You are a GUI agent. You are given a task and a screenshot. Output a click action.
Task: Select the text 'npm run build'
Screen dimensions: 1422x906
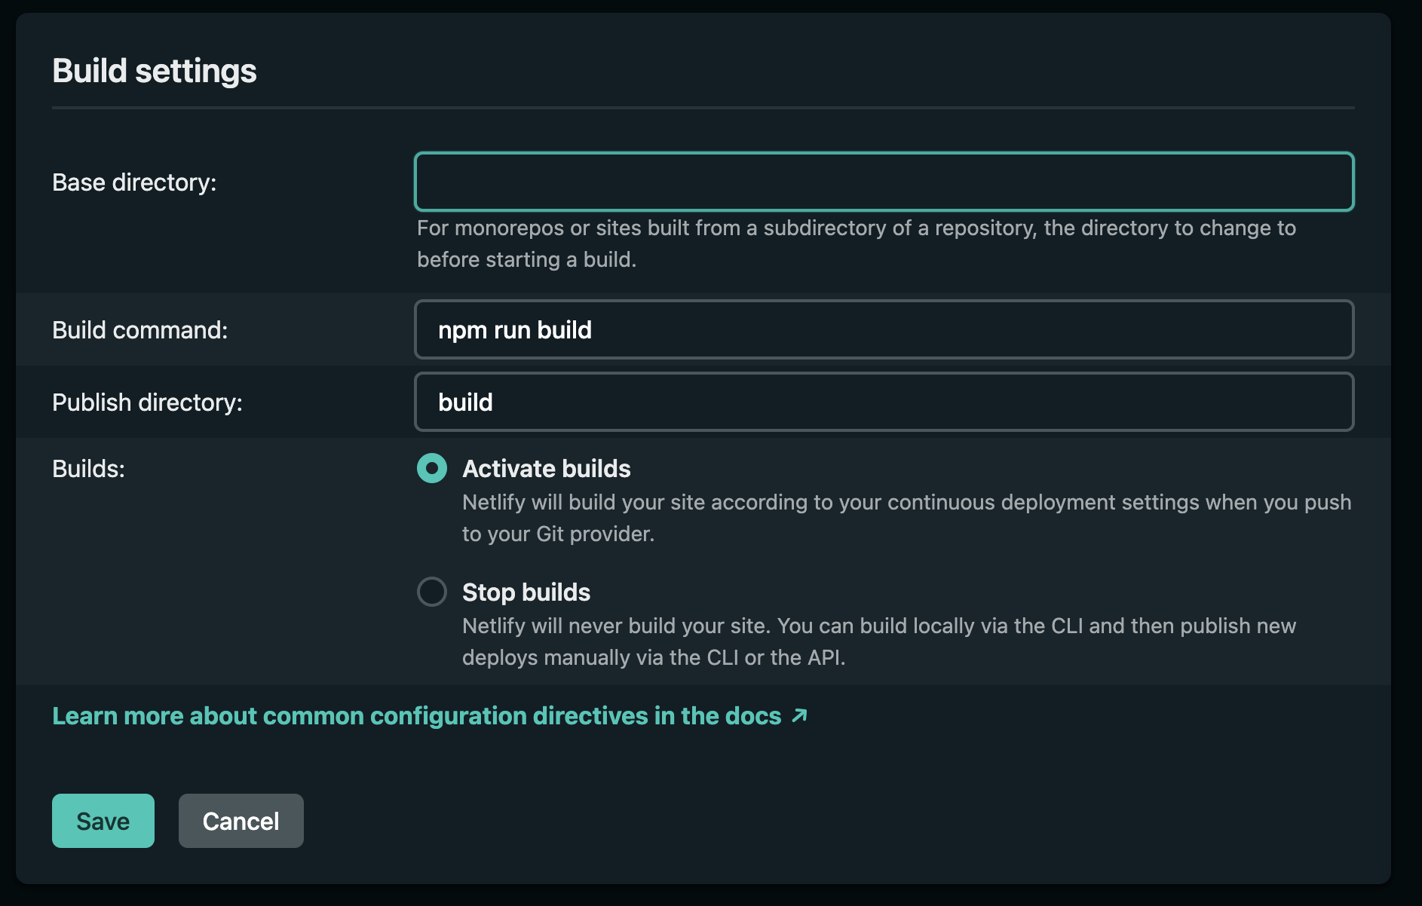click(x=515, y=329)
